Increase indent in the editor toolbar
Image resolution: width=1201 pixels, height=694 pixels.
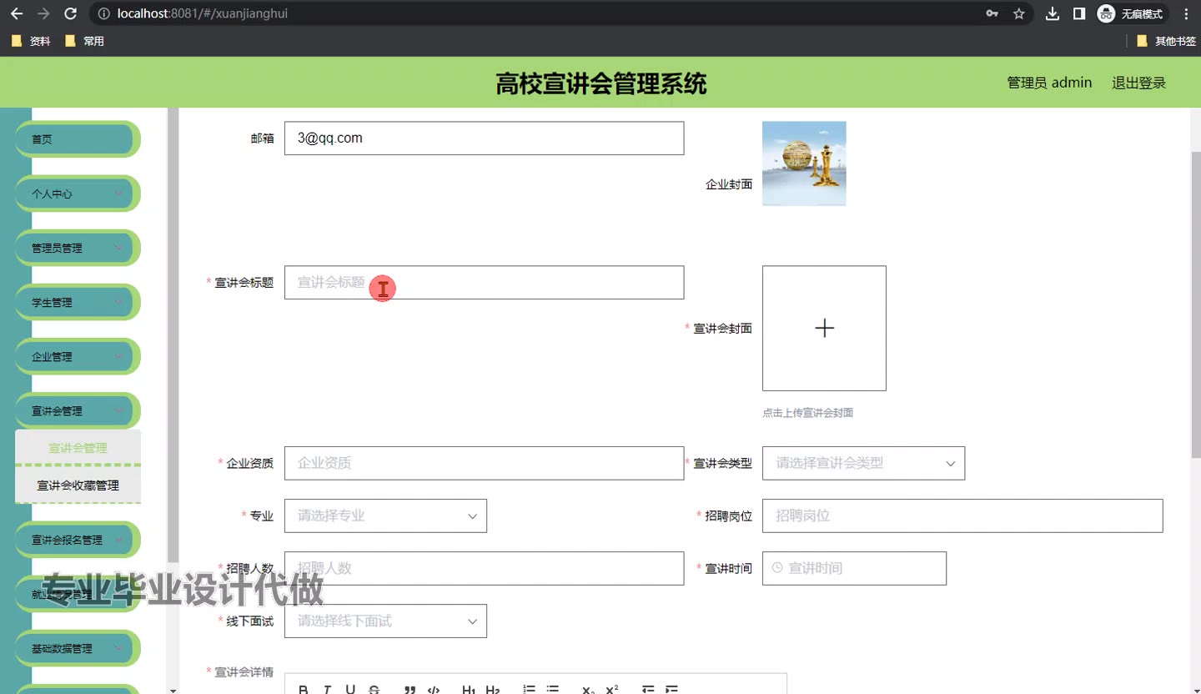[671, 690]
